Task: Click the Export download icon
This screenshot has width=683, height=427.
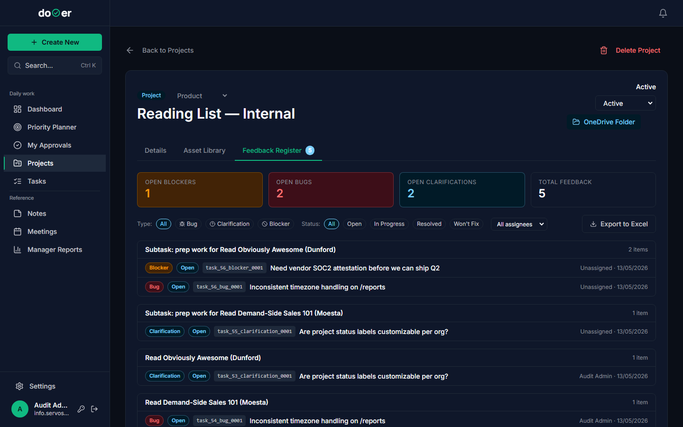Action: pos(593,224)
